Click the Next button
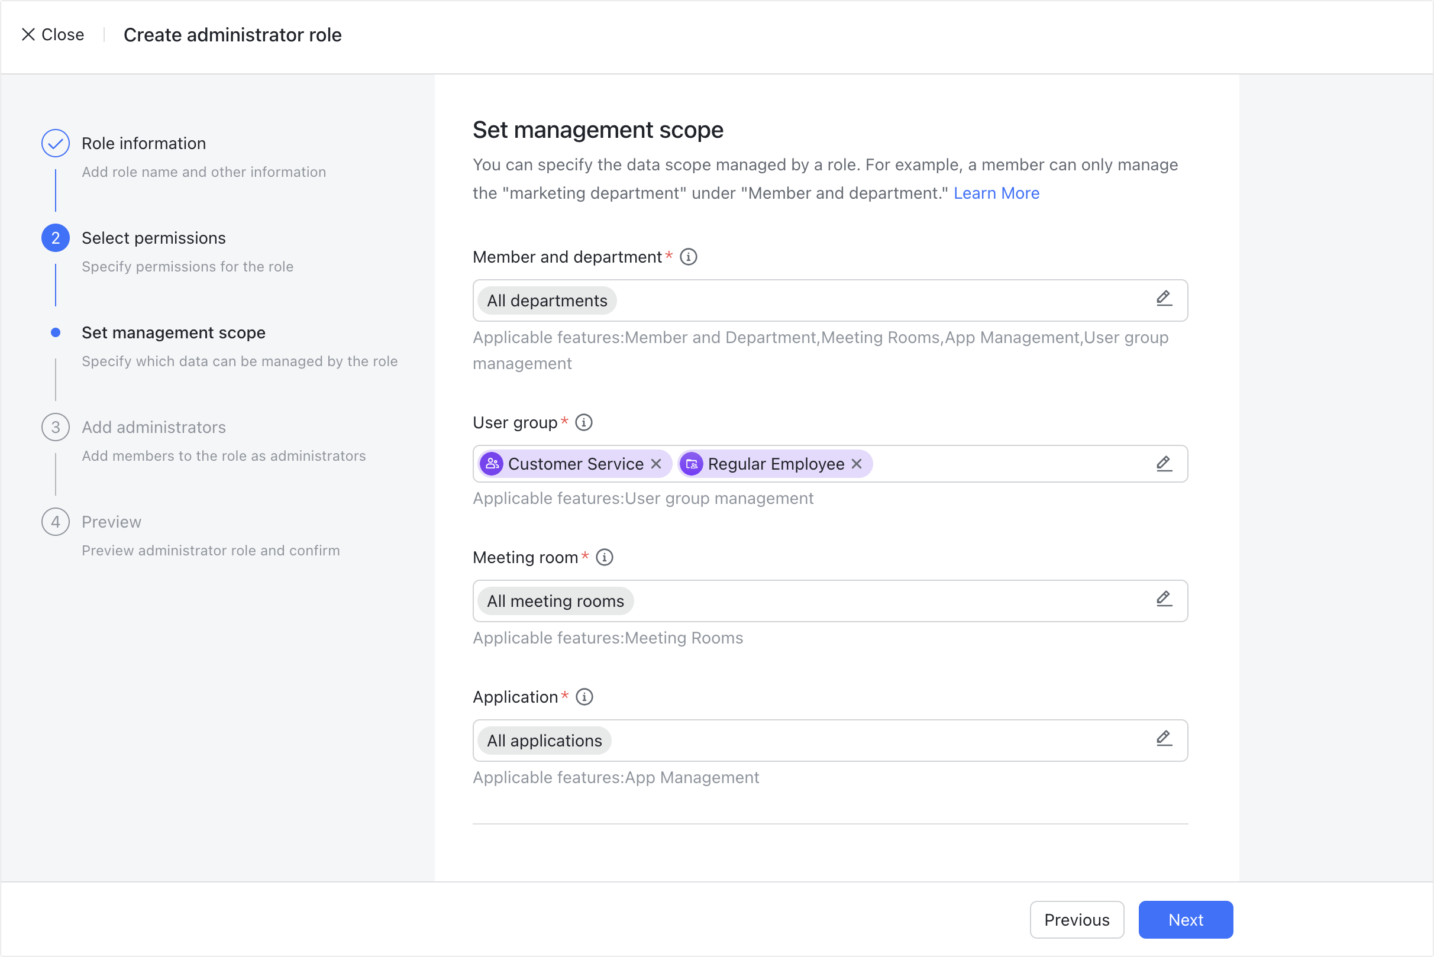The width and height of the screenshot is (1434, 957). pyautogui.click(x=1185, y=919)
